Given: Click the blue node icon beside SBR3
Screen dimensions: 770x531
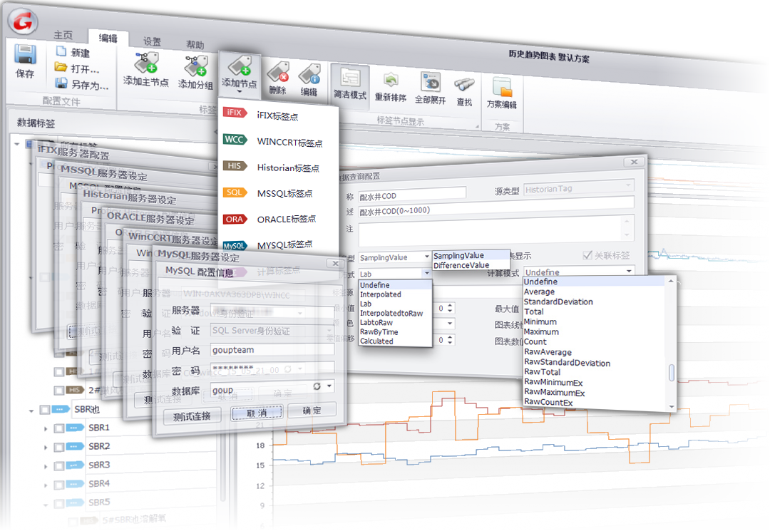Looking at the screenshot, I should (x=75, y=465).
